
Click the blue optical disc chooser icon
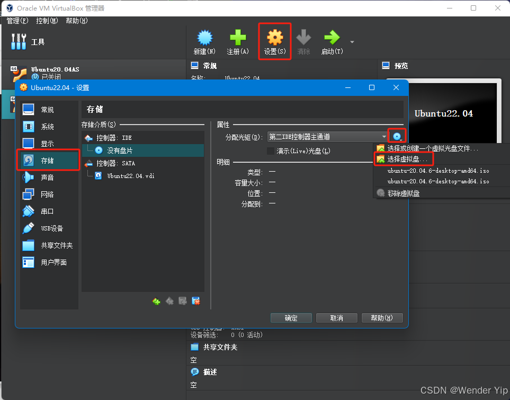click(x=397, y=137)
